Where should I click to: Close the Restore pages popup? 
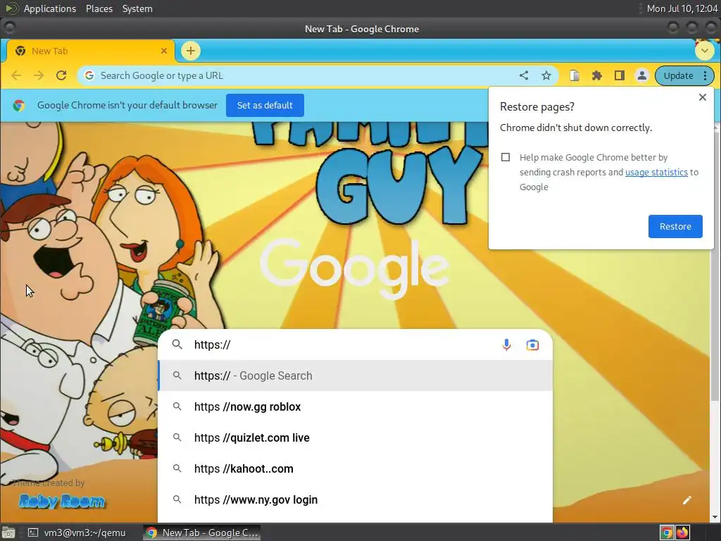coord(703,97)
